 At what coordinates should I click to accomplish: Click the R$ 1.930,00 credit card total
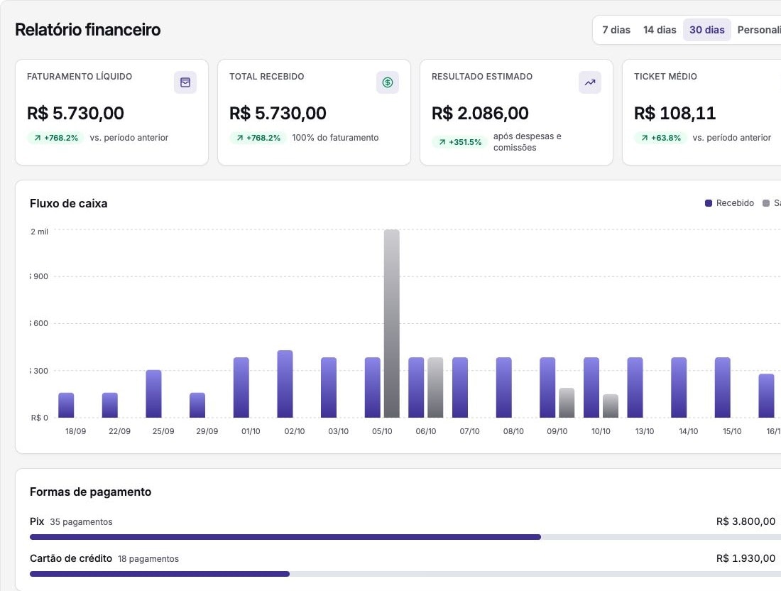click(x=745, y=558)
